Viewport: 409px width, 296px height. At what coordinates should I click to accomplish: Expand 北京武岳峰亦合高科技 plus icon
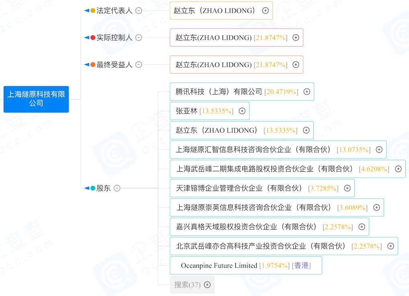click(391, 246)
